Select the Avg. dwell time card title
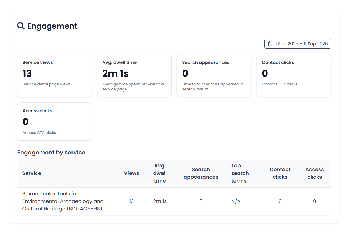The image size is (345, 242). [x=119, y=62]
